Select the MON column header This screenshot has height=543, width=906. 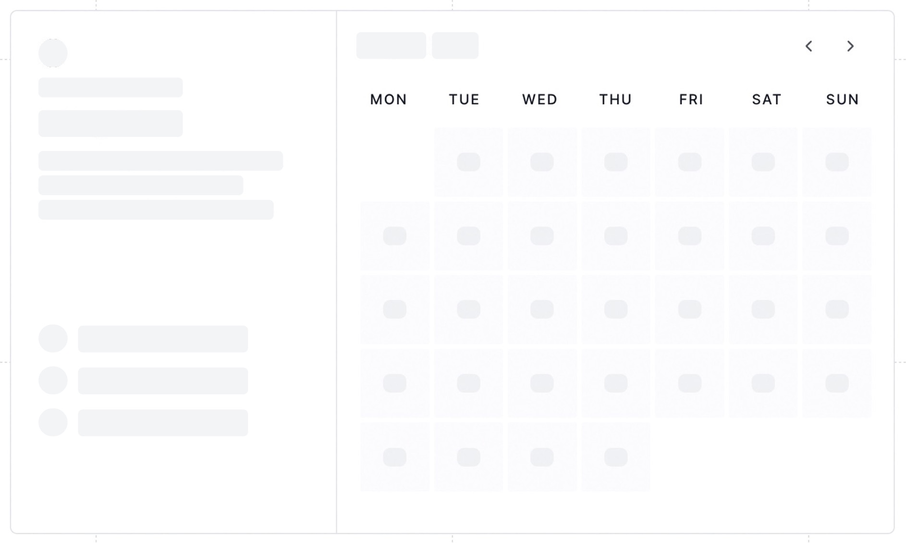(388, 99)
